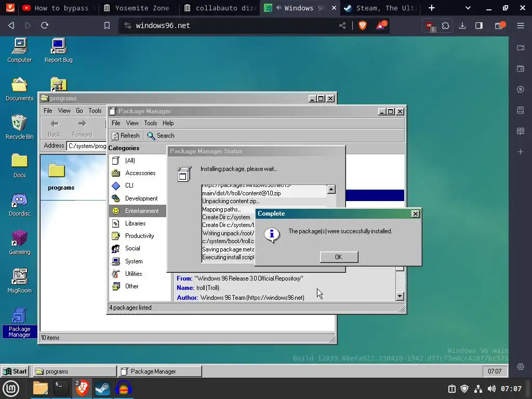The height and width of the screenshot is (399, 532).
Task: Click Forward arrow in programs window
Action: click(82, 128)
